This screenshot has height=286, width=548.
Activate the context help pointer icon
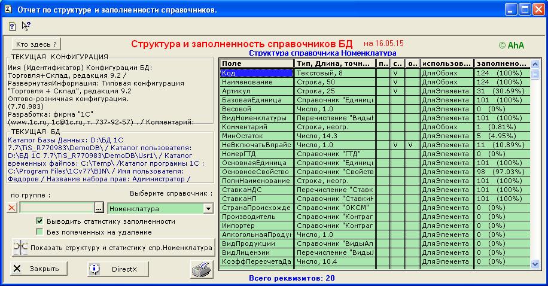[x=26, y=26]
